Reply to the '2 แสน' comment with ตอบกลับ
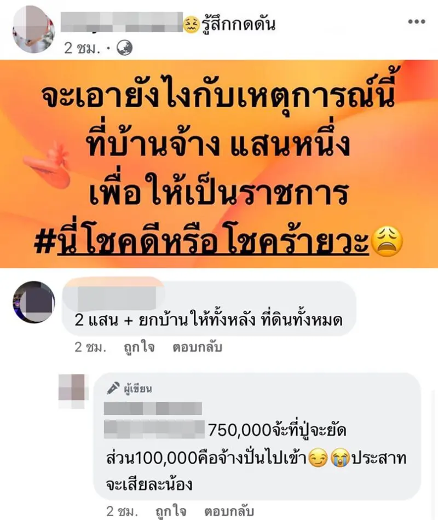The width and height of the screenshot is (438, 520). pos(197,347)
